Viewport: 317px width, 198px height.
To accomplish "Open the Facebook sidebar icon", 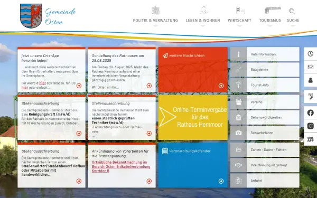I will pos(311,113).
